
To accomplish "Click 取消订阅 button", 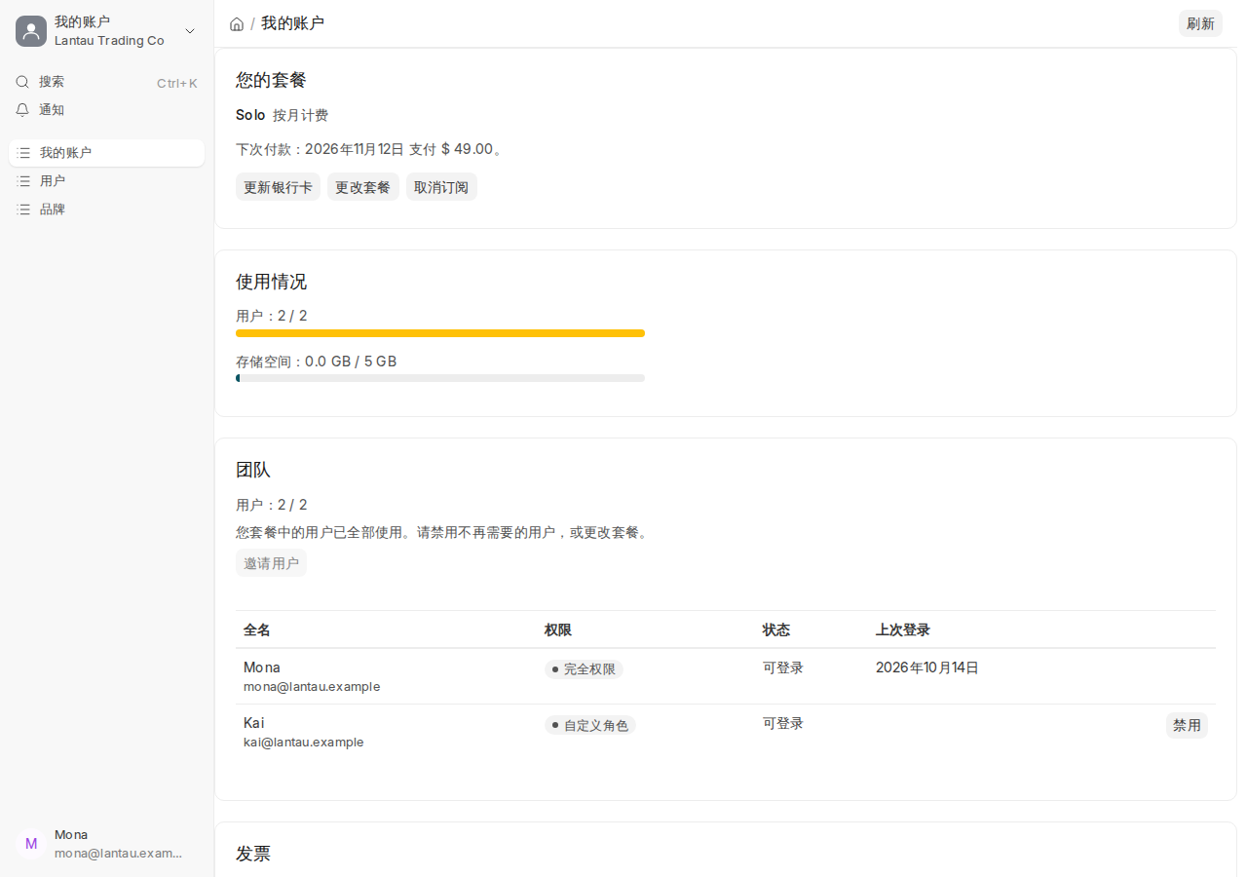I will coord(441,187).
